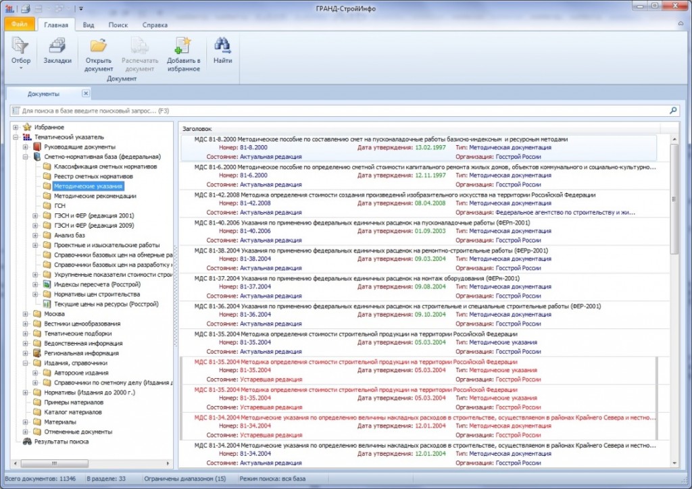692x489 pixels.
Task: Open the Справка ribbon tab
Action: pyautogui.click(x=155, y=25)
